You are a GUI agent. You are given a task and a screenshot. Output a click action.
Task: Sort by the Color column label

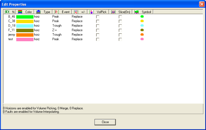(x=28, y=12)
